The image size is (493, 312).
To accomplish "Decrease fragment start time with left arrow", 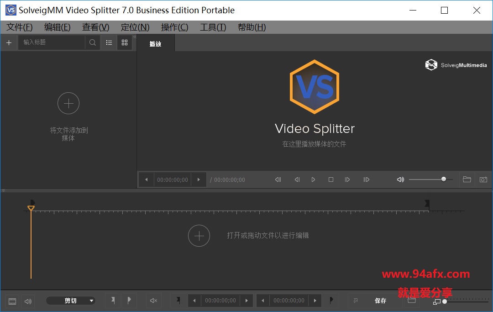I will (194, 301).
